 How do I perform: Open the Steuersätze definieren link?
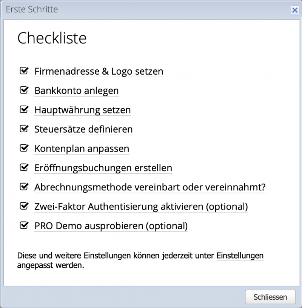83,129
